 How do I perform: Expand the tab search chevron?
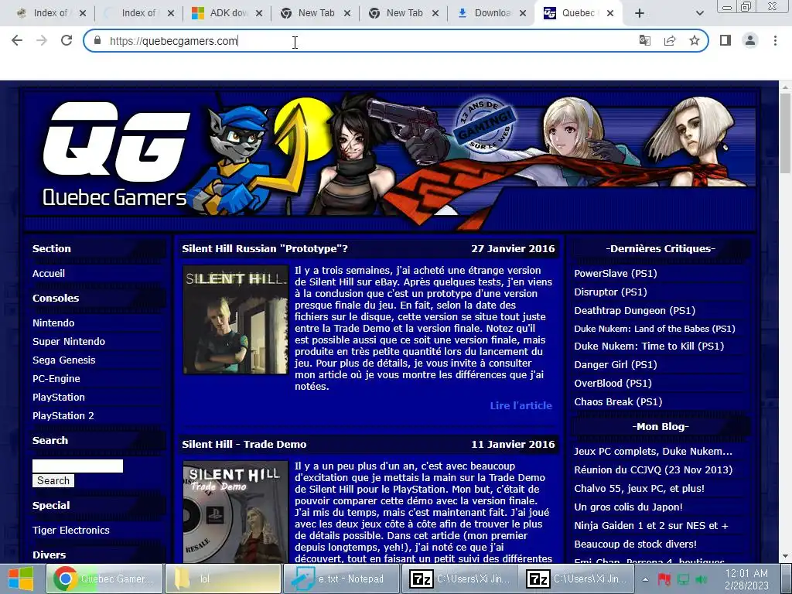click(x=699, y=13)
